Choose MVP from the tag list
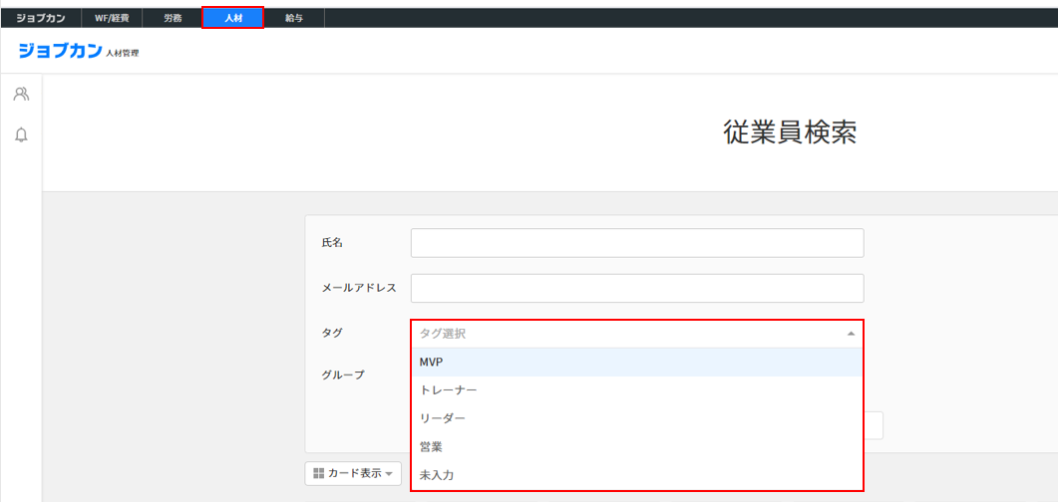The image size is (1058, 502). coord(636,363)
